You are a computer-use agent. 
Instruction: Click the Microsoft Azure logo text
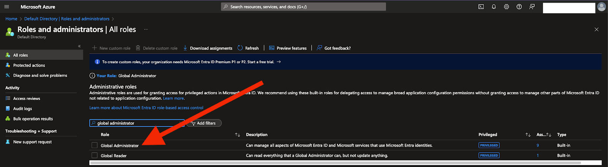point(38,7)
